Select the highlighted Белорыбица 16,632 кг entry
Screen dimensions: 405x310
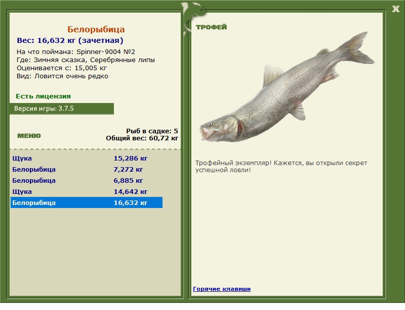click(87, 202)
